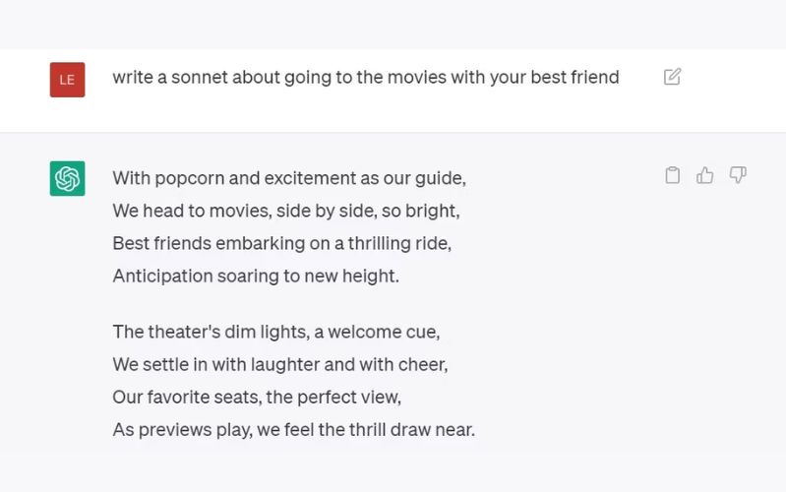Copy the response with the clipboard icon
The width and height of the screenshot is (786, 492).
click(672, 175)
